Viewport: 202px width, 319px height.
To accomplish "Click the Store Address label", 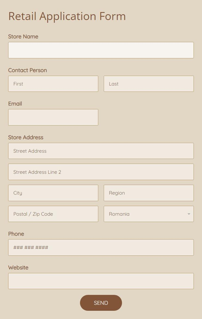I will tap(26, 137).
